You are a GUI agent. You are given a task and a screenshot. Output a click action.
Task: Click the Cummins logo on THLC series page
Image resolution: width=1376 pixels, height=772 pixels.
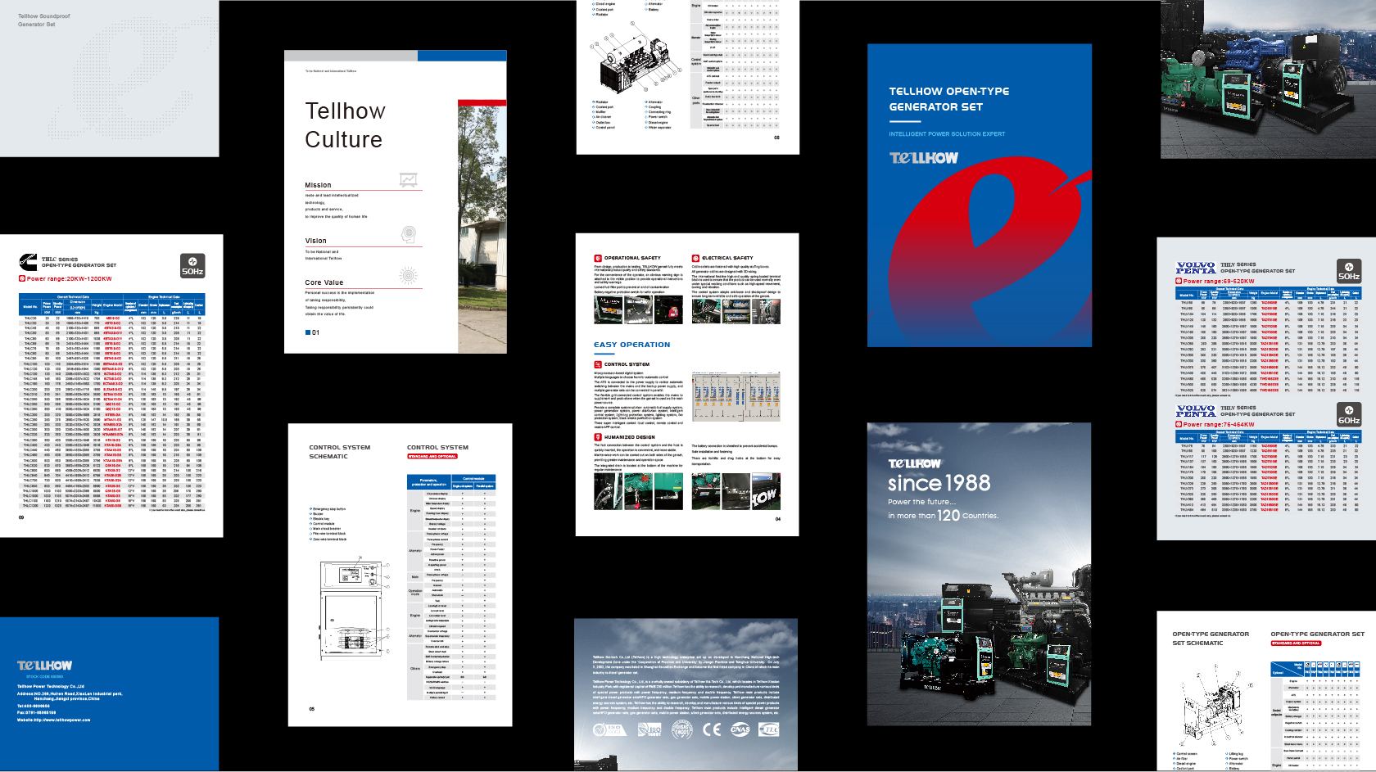point(28,262)
